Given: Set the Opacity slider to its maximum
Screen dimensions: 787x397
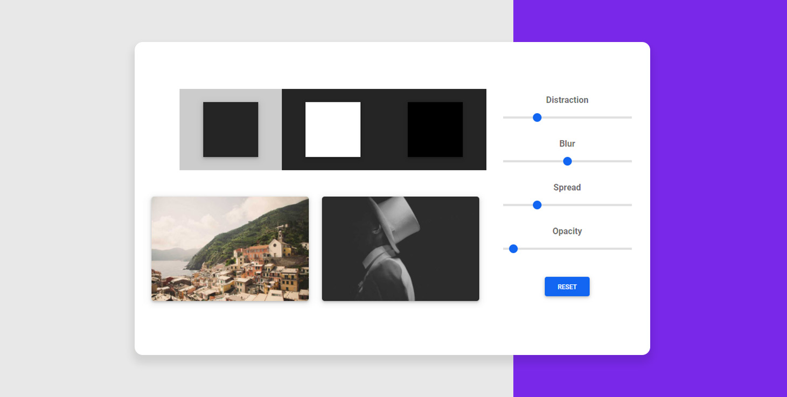Looking at the screenshot, I should click(631, 248).
